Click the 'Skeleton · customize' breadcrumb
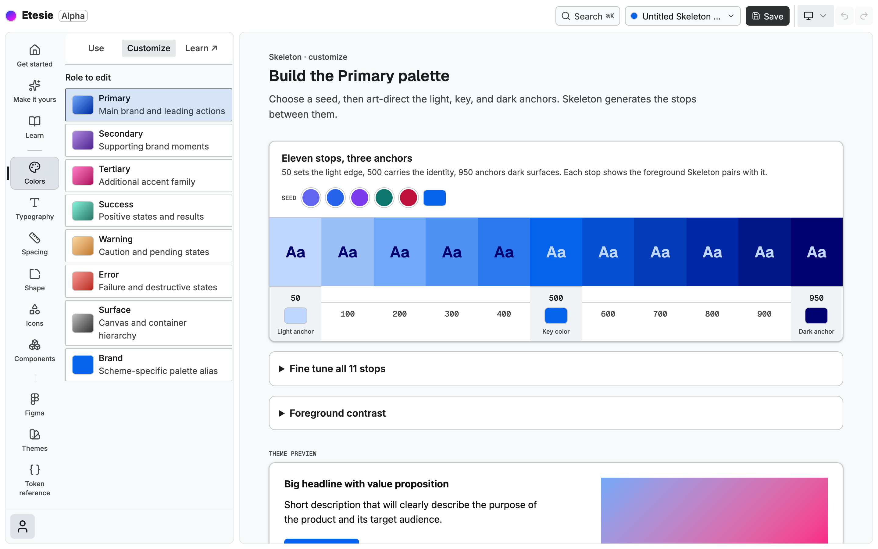Screen dimensions: 878x549 [308, 57]
